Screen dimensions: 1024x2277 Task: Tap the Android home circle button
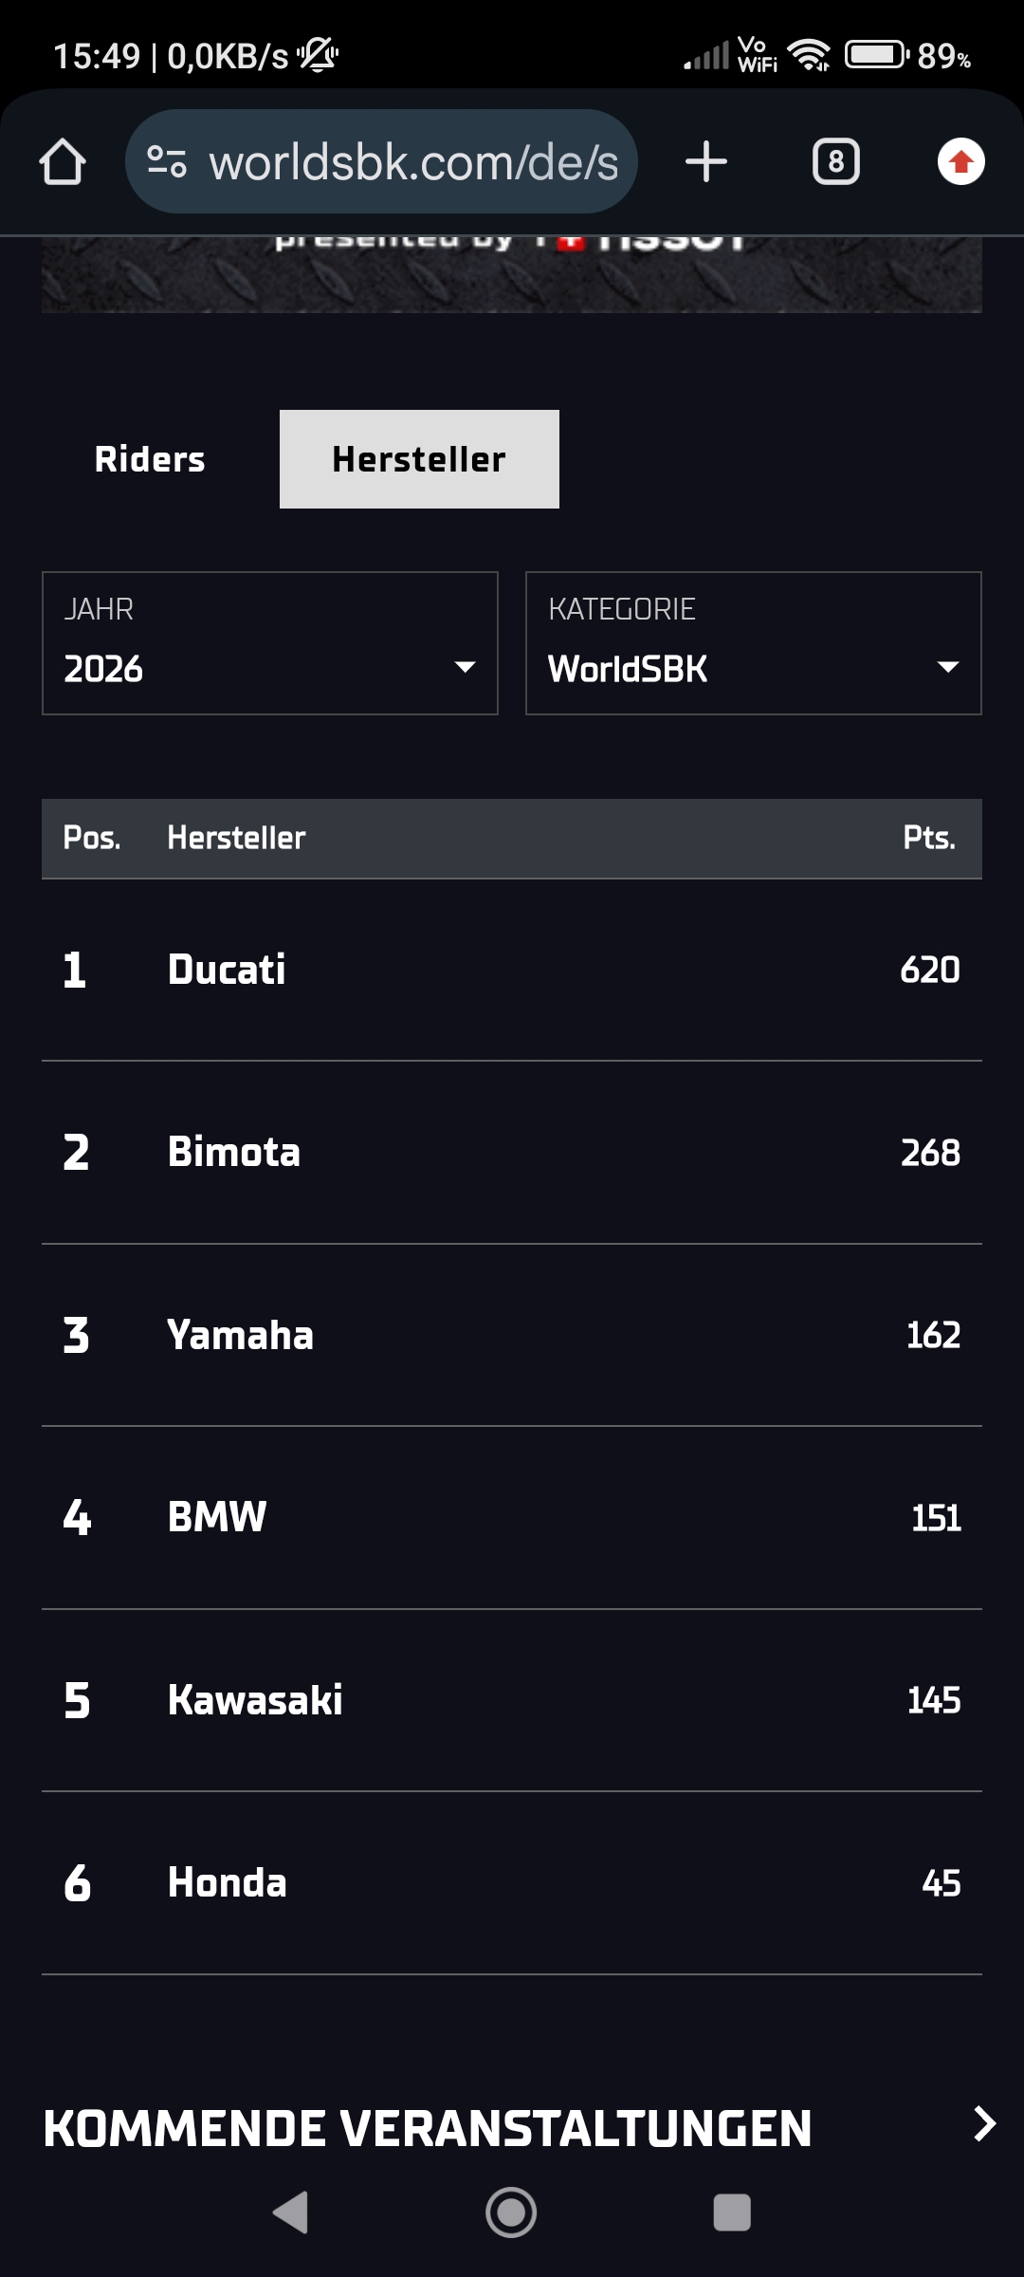click(511, 2212)
